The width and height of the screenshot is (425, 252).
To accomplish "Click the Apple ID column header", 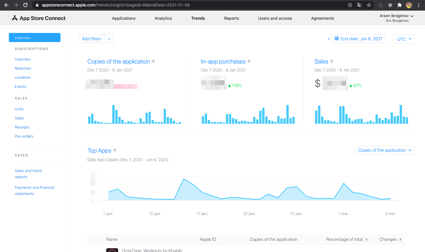I will click(x=208, y=239).
